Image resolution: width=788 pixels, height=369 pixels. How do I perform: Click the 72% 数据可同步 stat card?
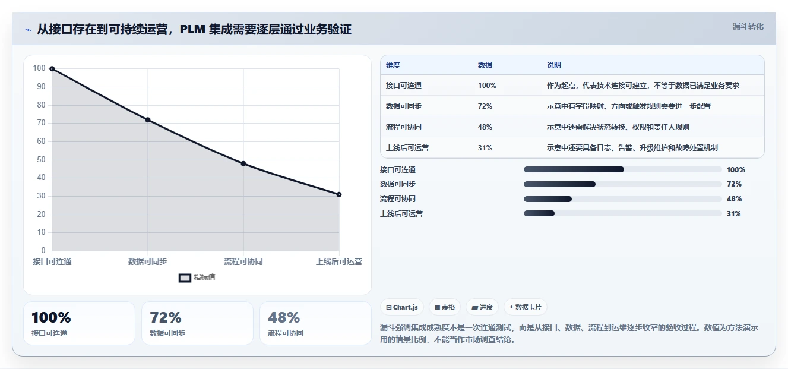tap(198, 323)
